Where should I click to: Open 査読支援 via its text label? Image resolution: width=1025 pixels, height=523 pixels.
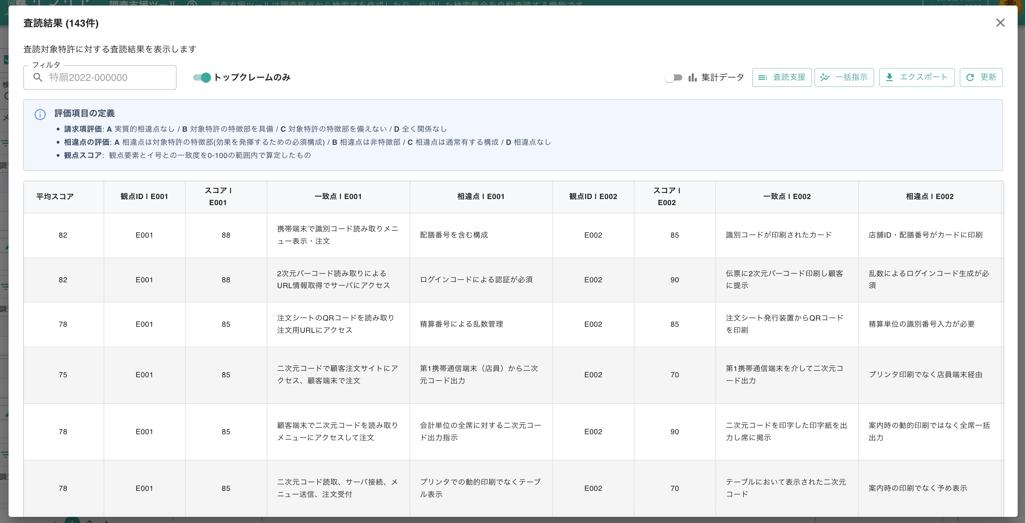[789, 77]
